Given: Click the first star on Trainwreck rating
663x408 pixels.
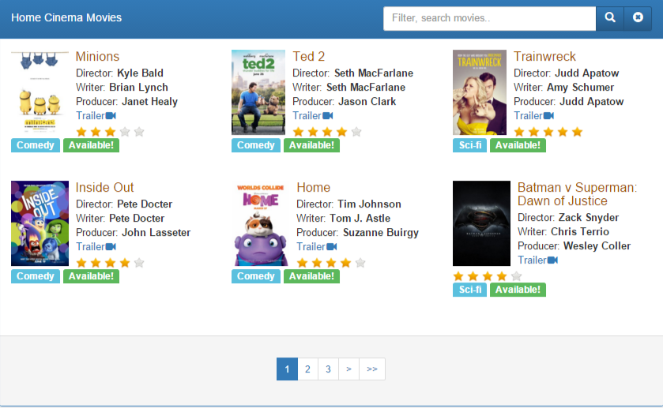Looking at the screenshot, I should tap(519, 132).
